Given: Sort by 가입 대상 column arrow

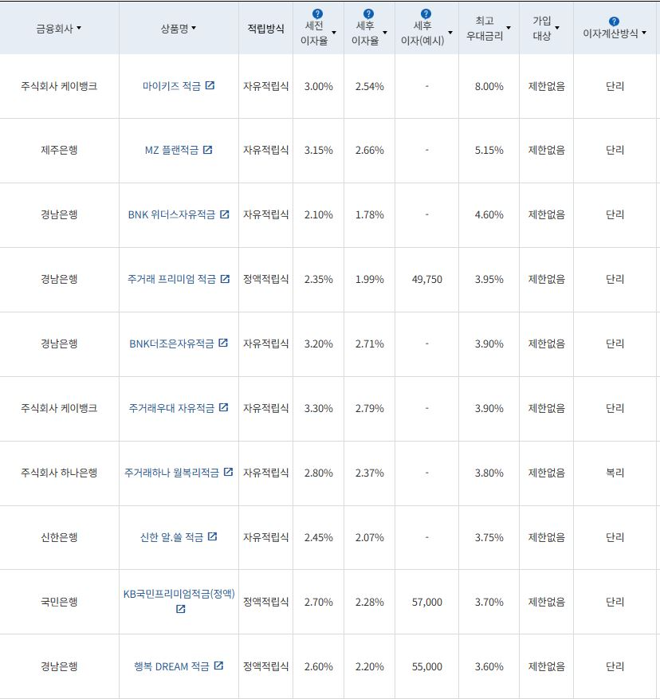Looking at the screenshot, I should coord(557,28).
